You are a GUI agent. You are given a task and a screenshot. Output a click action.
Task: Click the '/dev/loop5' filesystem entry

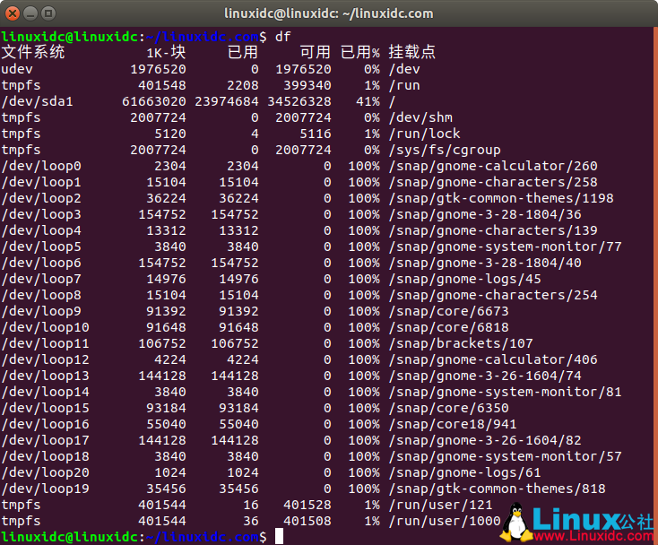(41, 247)
